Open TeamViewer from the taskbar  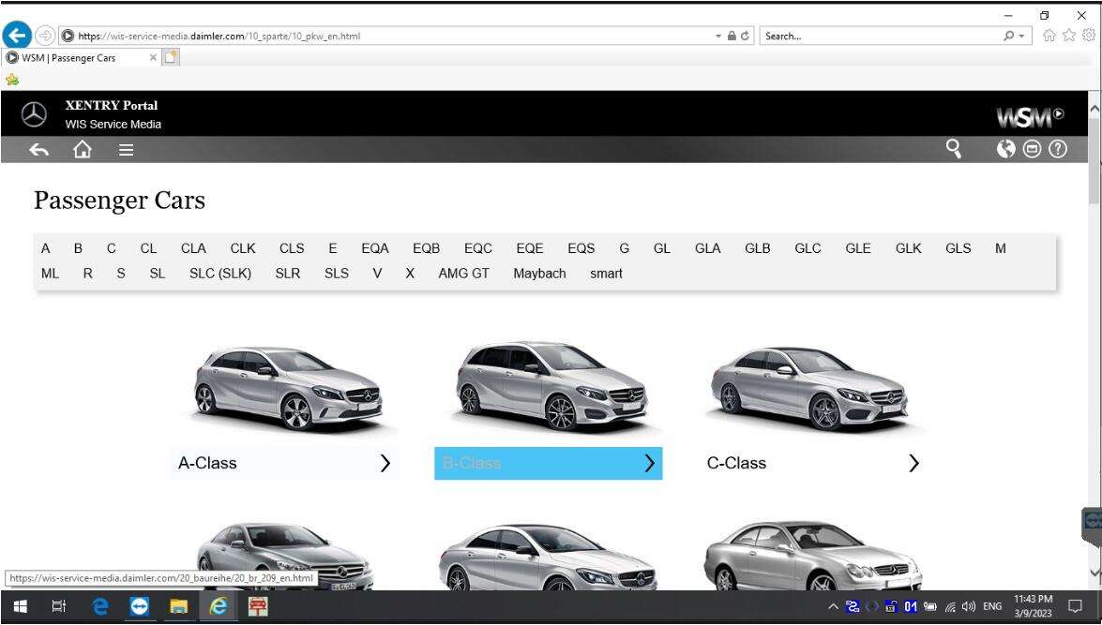click(139, 607)
